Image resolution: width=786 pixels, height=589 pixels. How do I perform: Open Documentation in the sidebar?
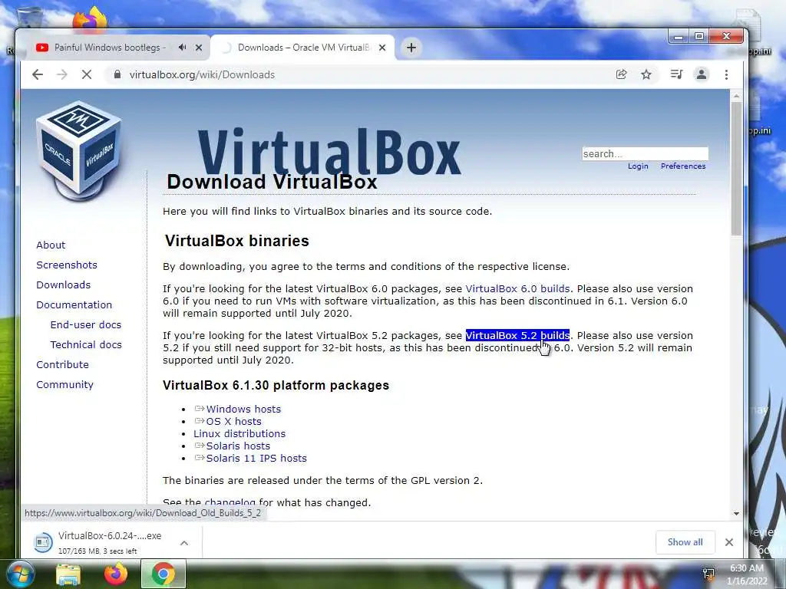(74, 305)
